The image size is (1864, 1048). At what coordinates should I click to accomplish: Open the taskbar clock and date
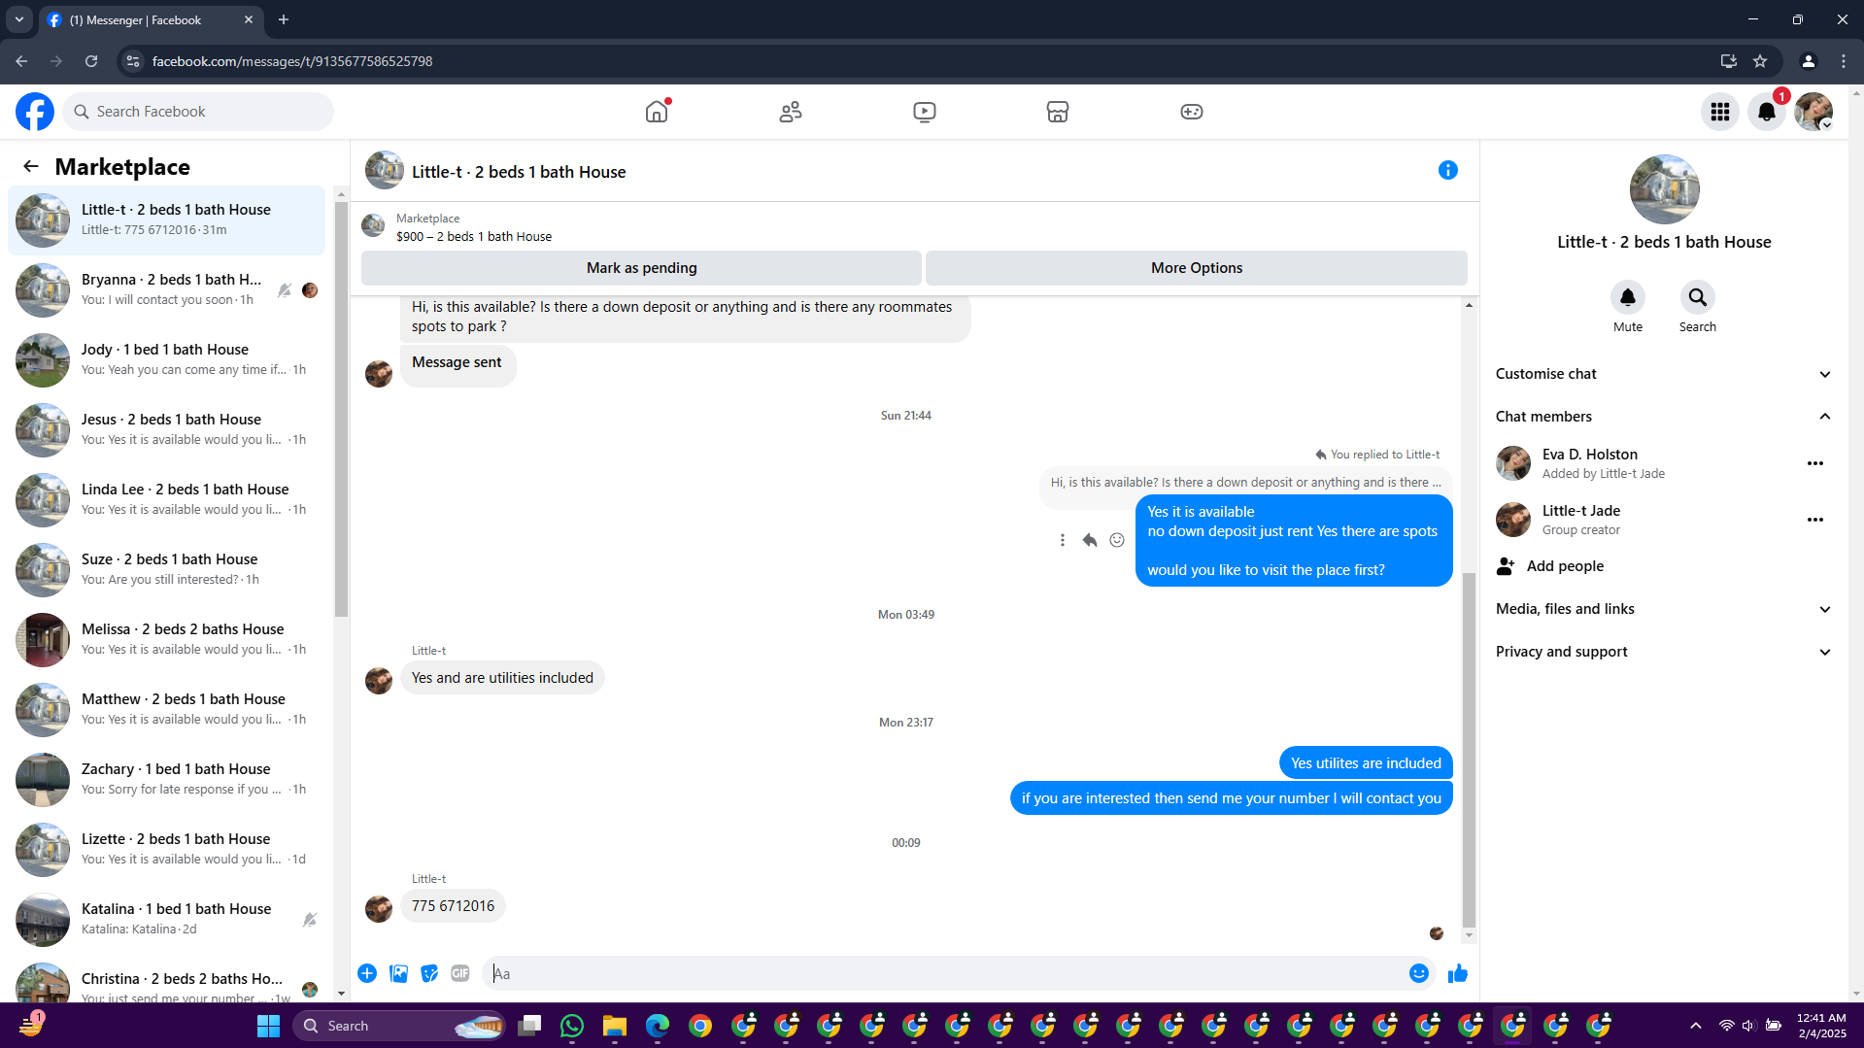[x=1821, y=1026]
